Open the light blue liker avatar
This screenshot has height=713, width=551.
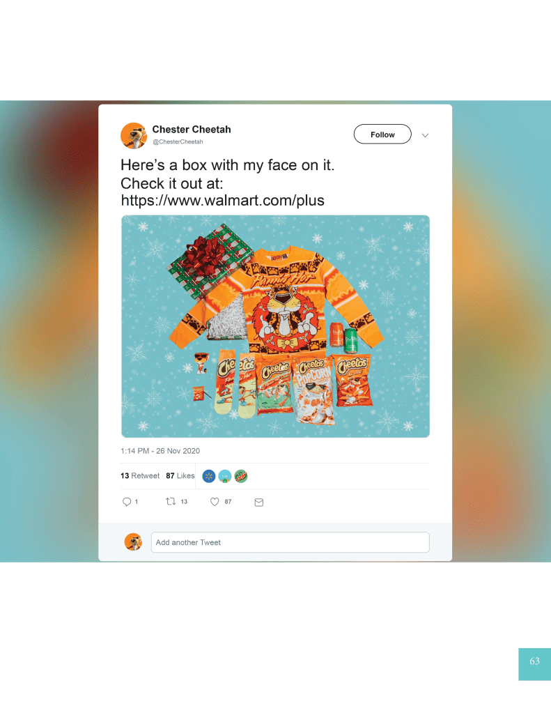224,476
